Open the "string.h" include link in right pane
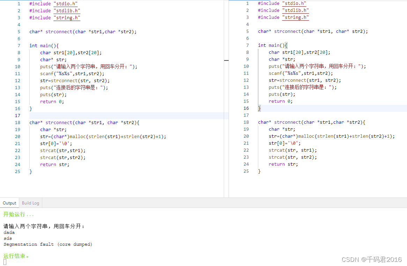Screen dimensions: 407x266 [295, 17]
